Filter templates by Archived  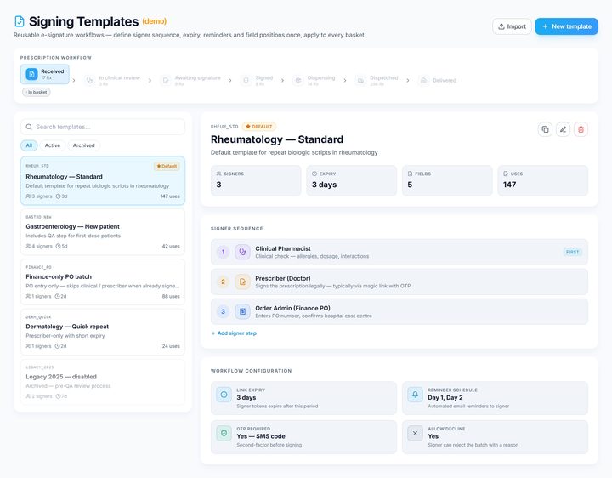pos(83,145)
